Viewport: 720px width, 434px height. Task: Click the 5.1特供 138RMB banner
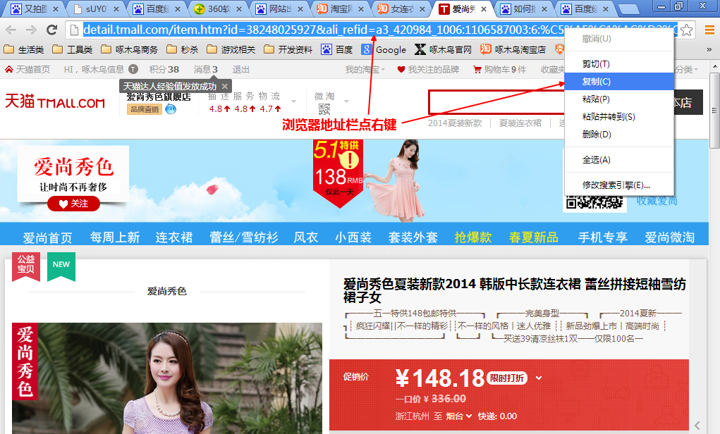point(338,173)
